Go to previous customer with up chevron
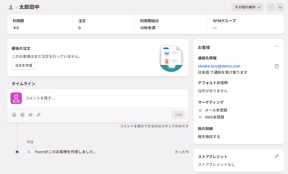 tap(271, 7)
